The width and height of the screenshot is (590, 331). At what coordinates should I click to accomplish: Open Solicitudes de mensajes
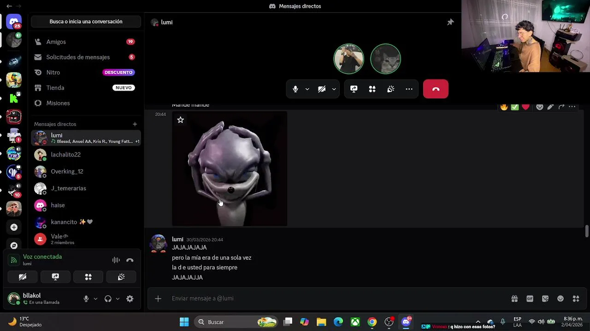86,57
